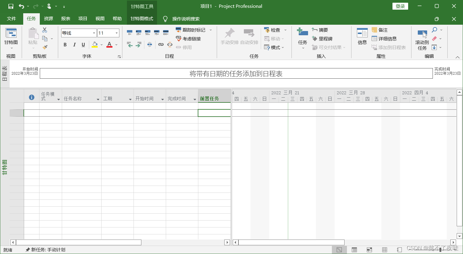463x254 pixels.
Task: Mark task 0% complete
Action: [x=130, y=33]
